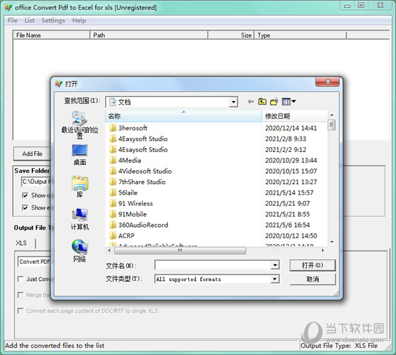Screen dimensions: 396x355
Task: Sort by the Date Modified (修改日期) header
Action: (x=295, y=116)
